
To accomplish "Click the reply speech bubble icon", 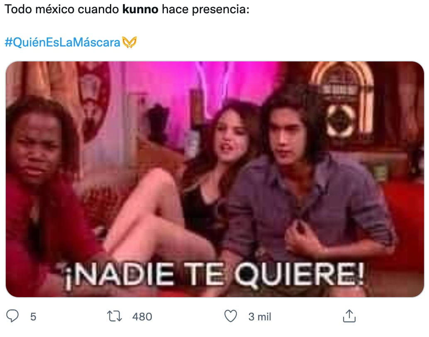I will tap(12, 316).
